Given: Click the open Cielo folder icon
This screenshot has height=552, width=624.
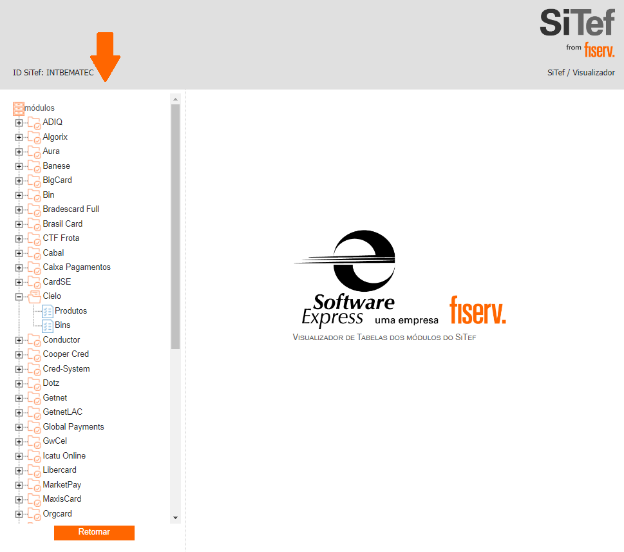Looking at the screenshot, I should click(34, 296).
